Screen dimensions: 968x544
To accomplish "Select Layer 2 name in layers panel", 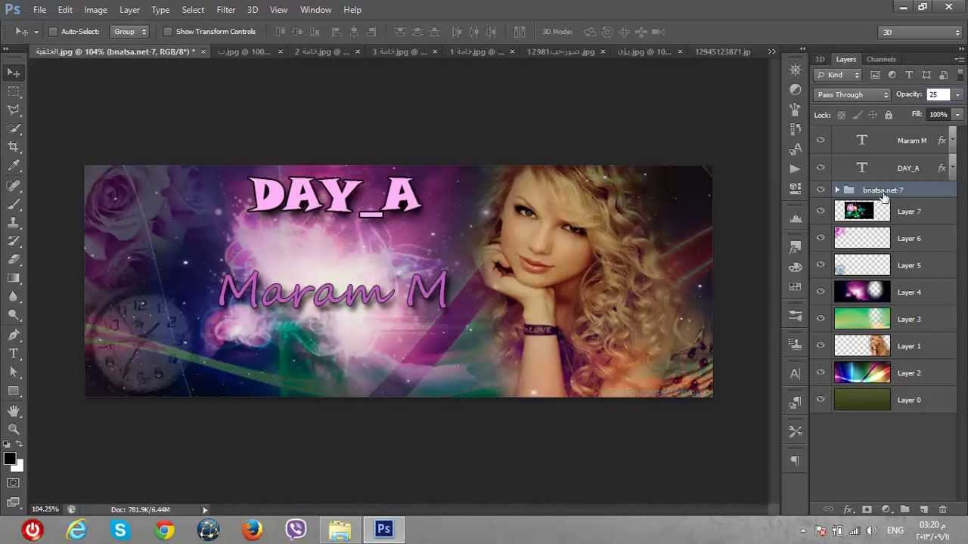I will point(909,372).
